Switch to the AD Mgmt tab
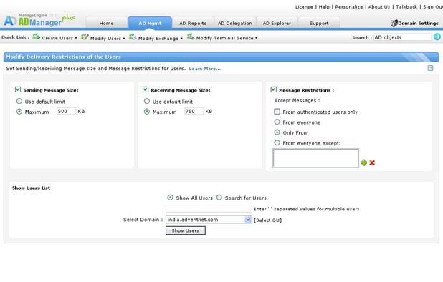The image size is (443, 282). [150, 23]
